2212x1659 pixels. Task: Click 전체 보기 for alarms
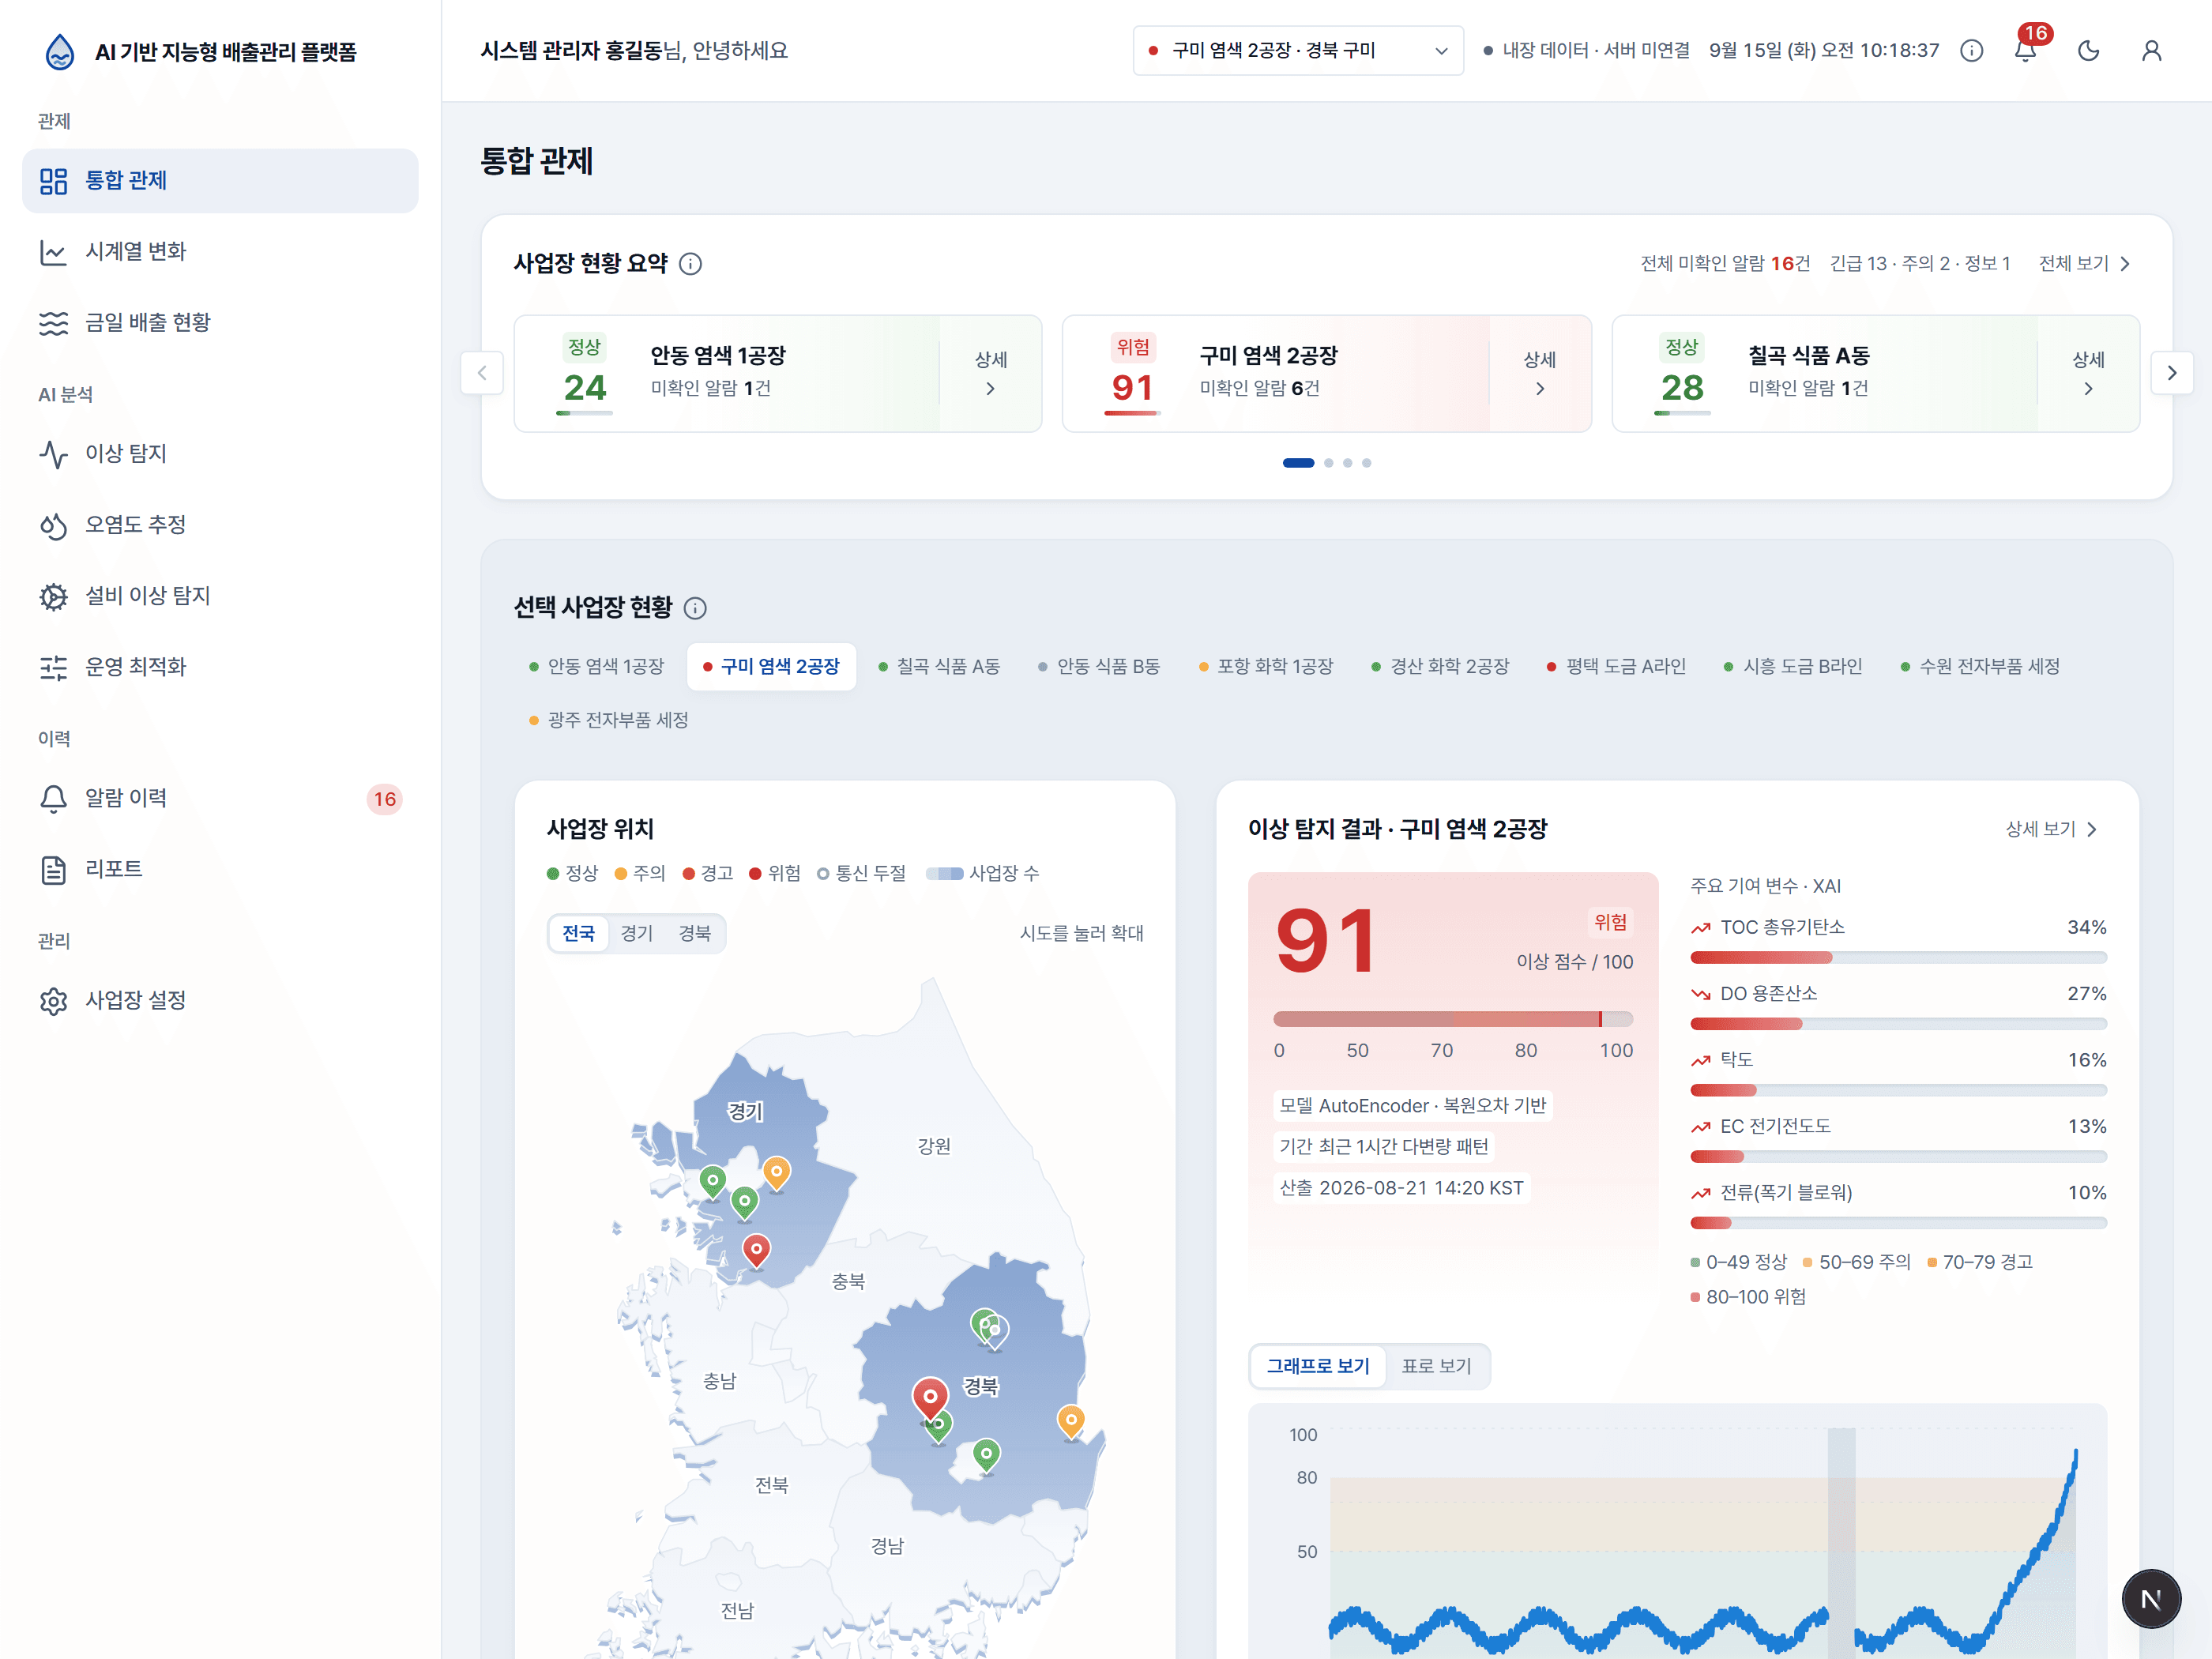(x=2084, y=264)
